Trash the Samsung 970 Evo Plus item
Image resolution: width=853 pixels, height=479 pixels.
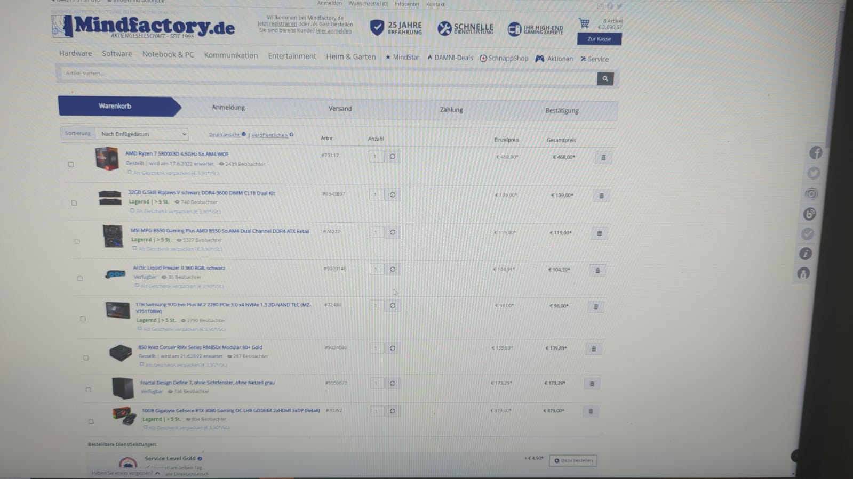coord(596,307)
